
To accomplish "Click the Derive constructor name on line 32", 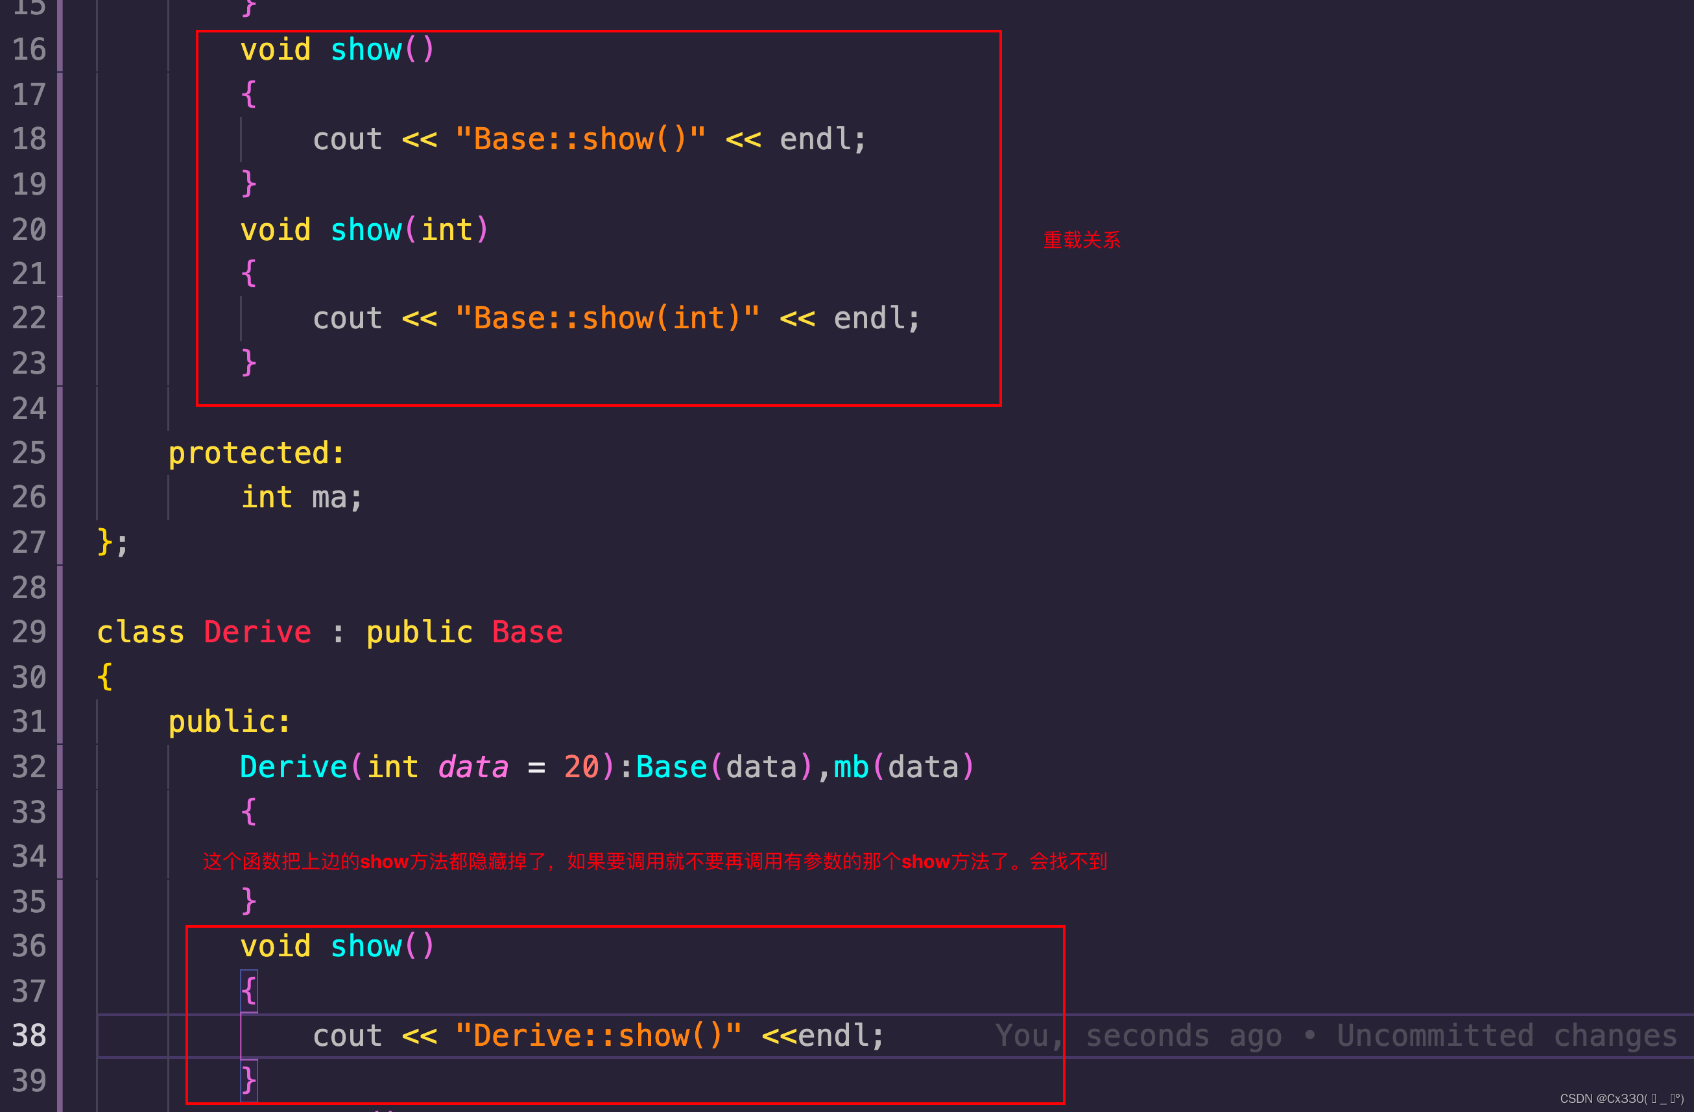I will (293, 768).
